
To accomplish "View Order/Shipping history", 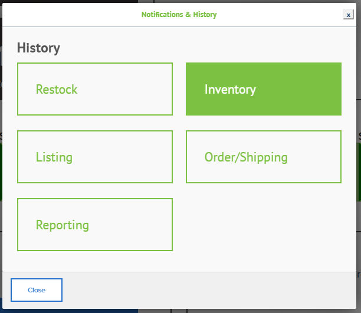I will pyautogui.click(x=264, y=157).
